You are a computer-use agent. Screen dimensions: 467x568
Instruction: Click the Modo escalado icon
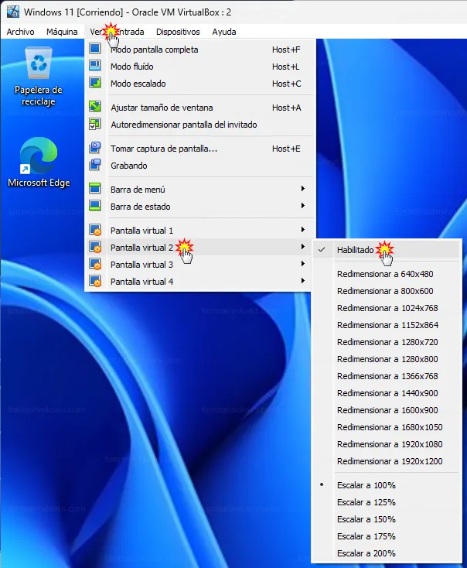pyautogui.click(x=95, y=82)
